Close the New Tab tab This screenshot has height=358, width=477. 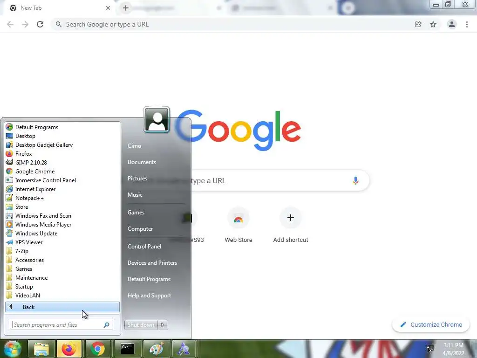click(x=108, y=8)
